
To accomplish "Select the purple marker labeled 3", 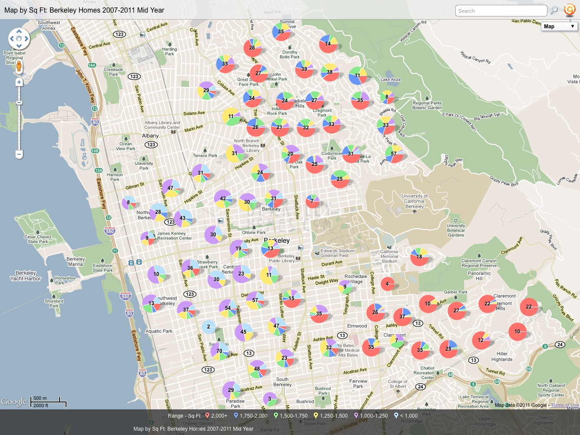I will [x=270, y=398].
